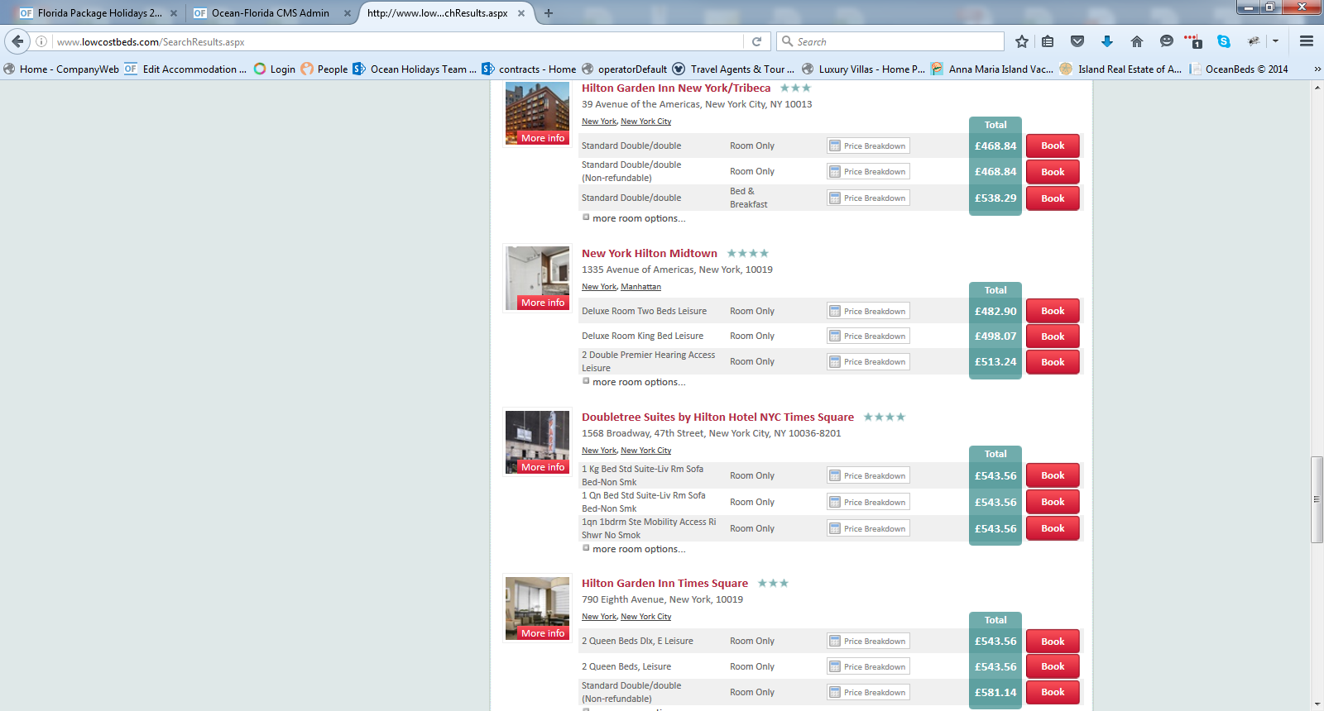Book the 2 Queen Beds Dlx, E Leisure
The image size is (1324, 711).
point(1053,642)
